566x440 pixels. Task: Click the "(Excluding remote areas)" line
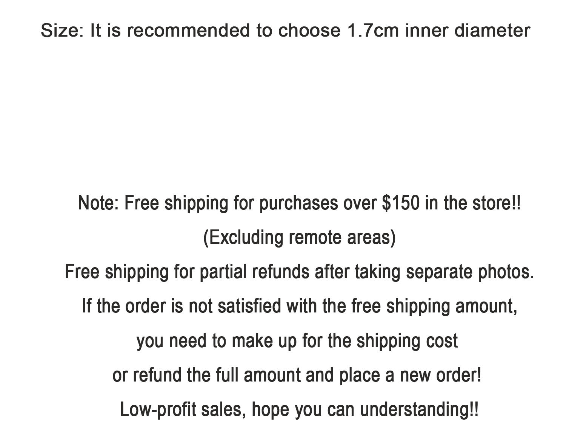299,237
